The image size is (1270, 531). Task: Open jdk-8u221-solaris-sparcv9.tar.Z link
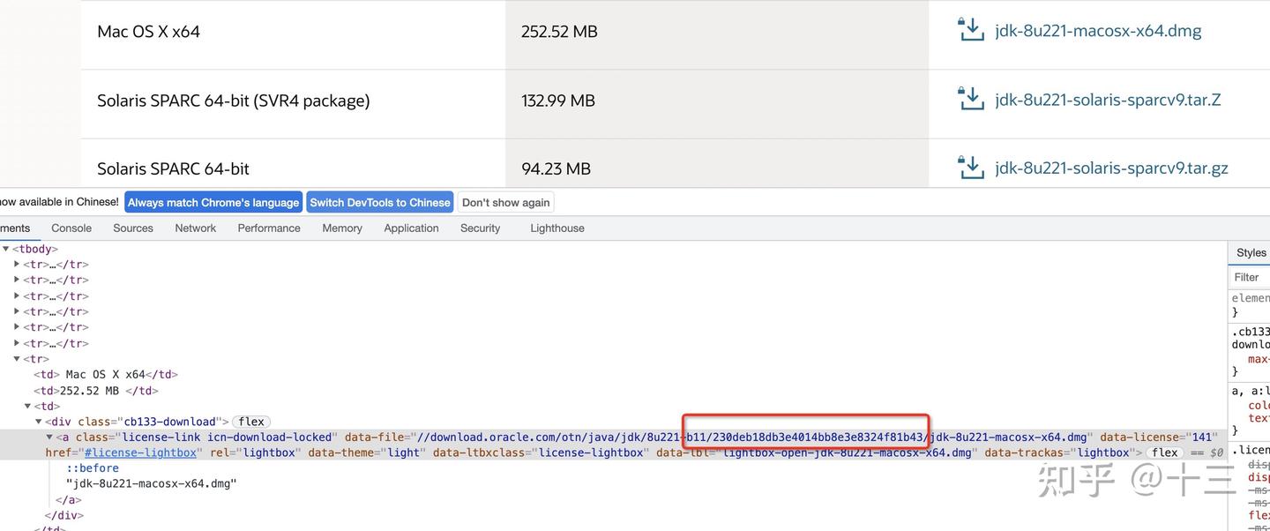(x=1108, y=100)
